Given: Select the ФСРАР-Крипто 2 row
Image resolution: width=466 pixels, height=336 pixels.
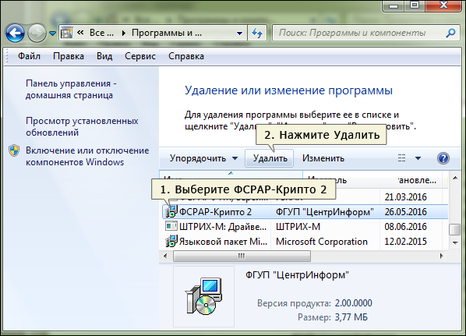Looking at the screenshot, I should point(305,212).
